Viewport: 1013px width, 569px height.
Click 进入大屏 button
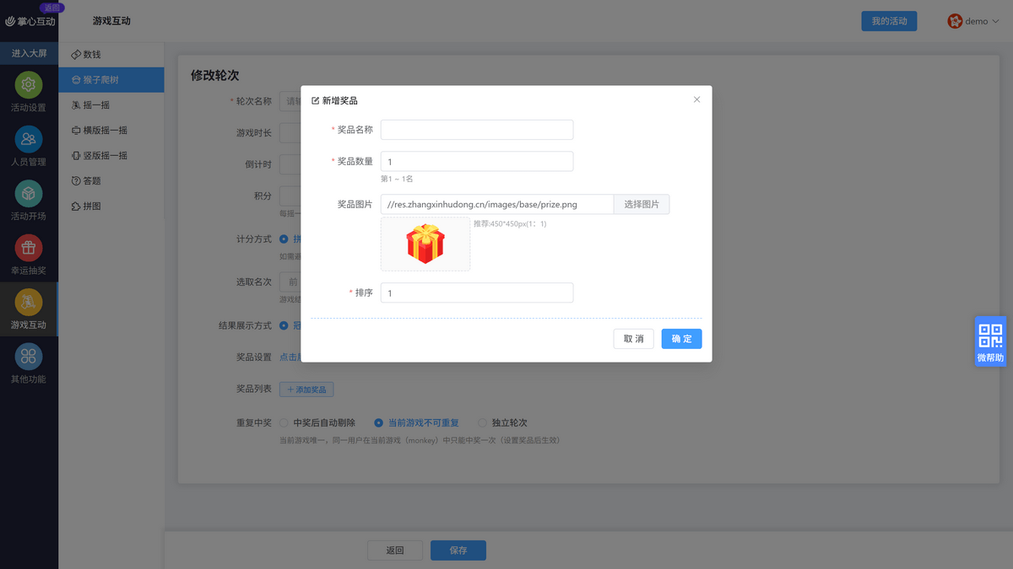pyautogui.click(x=29, y=53)
